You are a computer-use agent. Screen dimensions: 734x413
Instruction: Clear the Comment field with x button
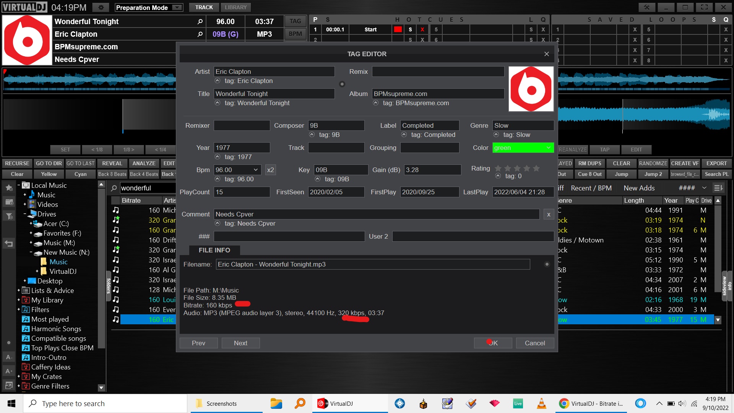click(549, 215)
